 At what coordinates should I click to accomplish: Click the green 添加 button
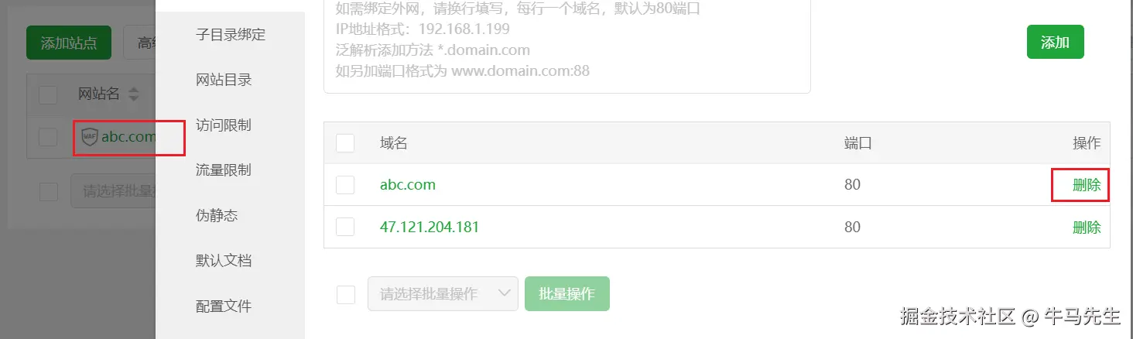tap(1055, 42)
